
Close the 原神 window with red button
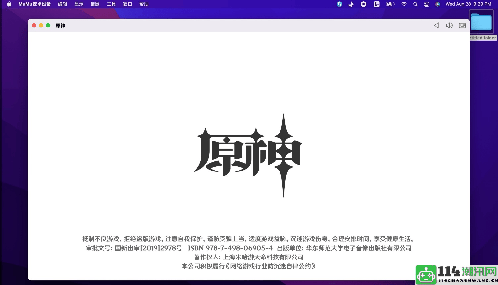34,25
